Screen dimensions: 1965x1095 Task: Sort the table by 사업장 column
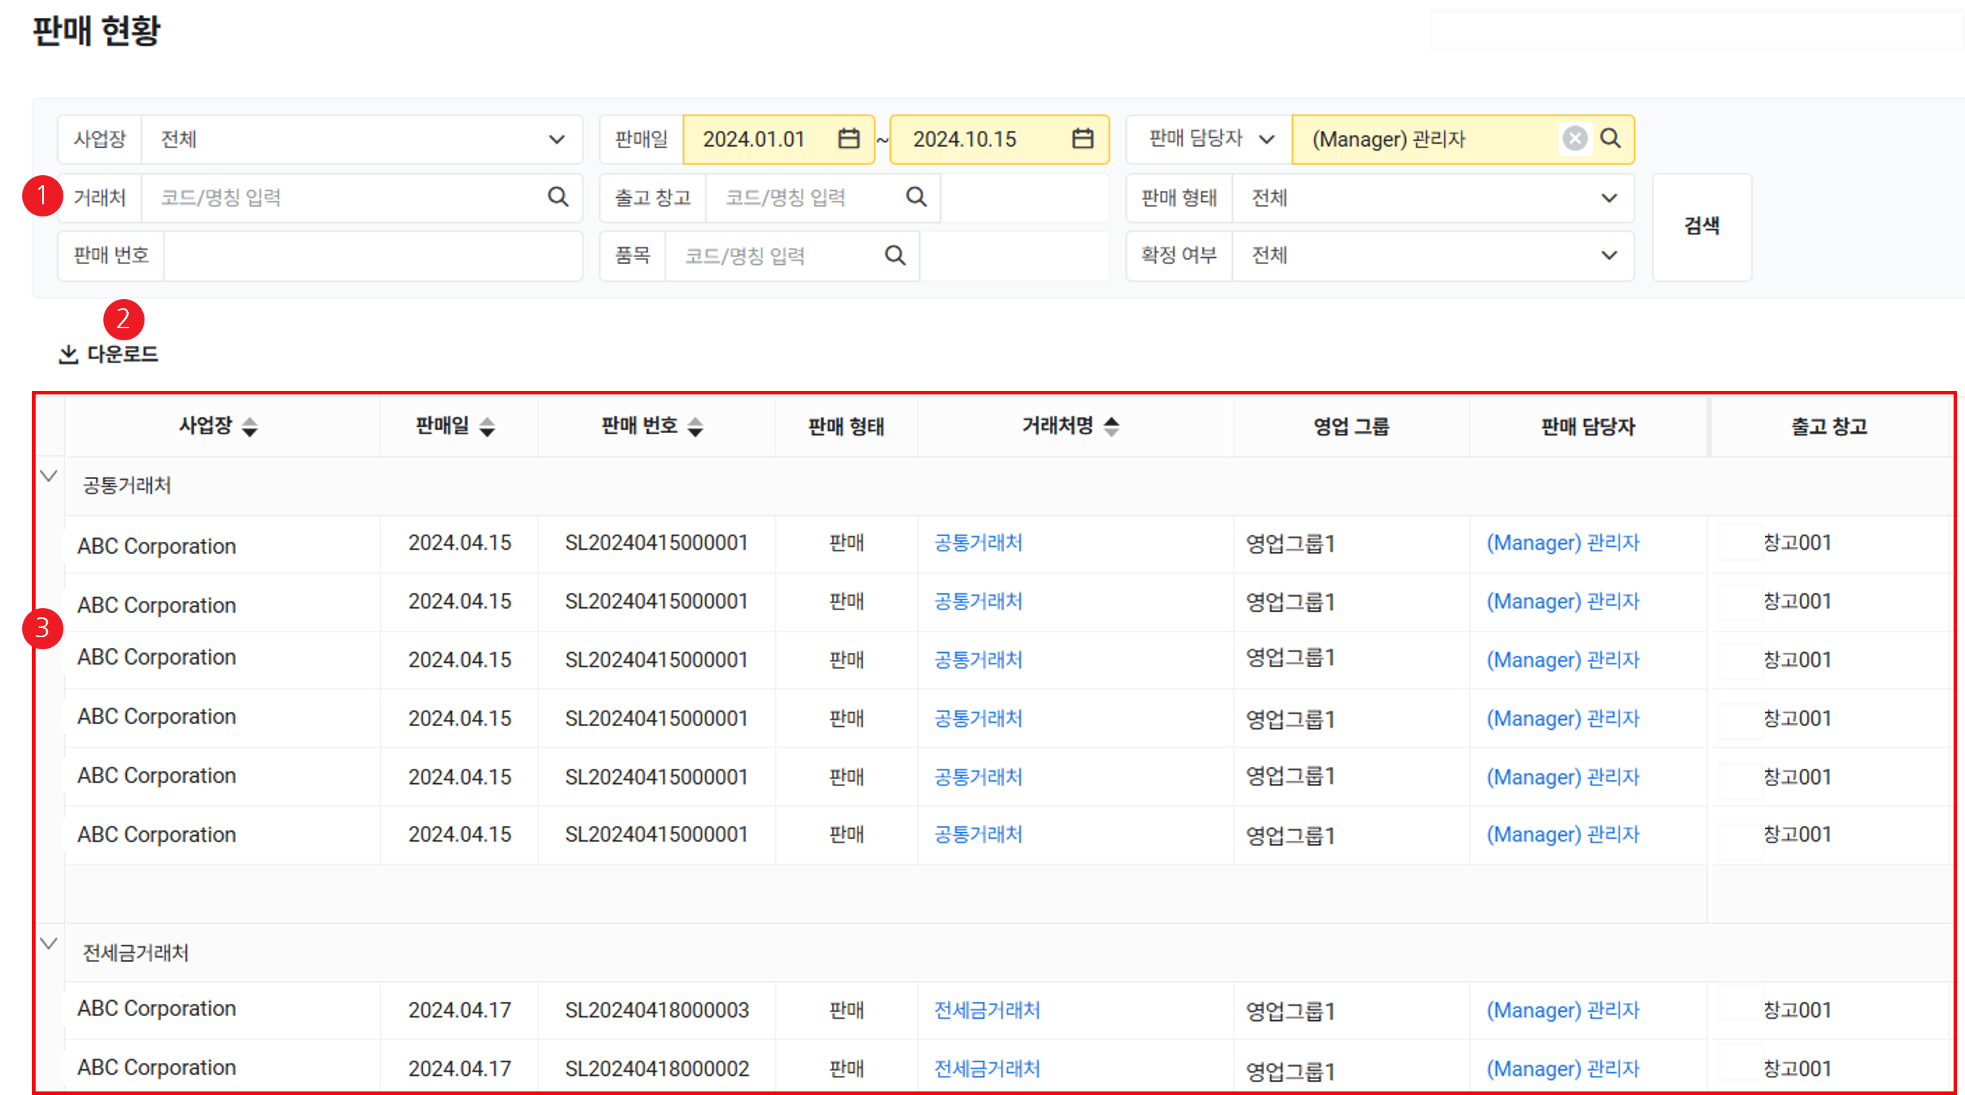(x=249, y=427)
